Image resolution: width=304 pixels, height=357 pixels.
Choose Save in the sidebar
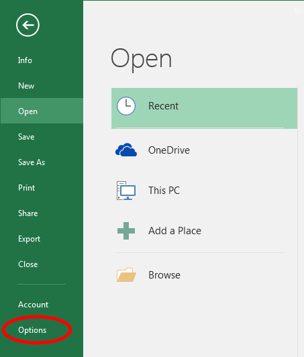click(x=26, y=137)
